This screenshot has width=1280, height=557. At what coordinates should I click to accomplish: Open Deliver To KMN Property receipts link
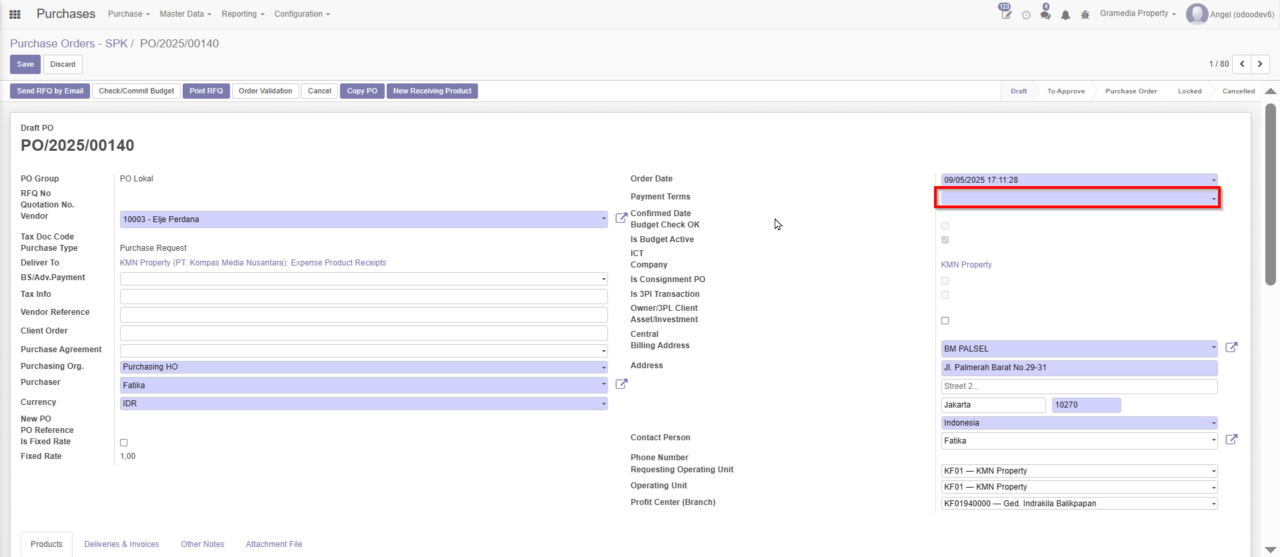[x=253, y=263]
